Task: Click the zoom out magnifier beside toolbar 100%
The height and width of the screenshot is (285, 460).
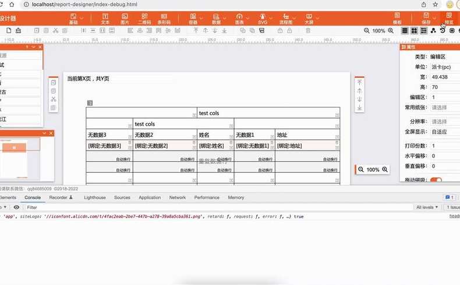Action: [367, 31]
